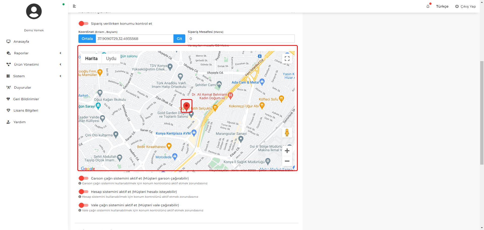Click Oğuz Kağan İlkokulu school marker
The height and width of the screenshot is (230, 484).
100,93
